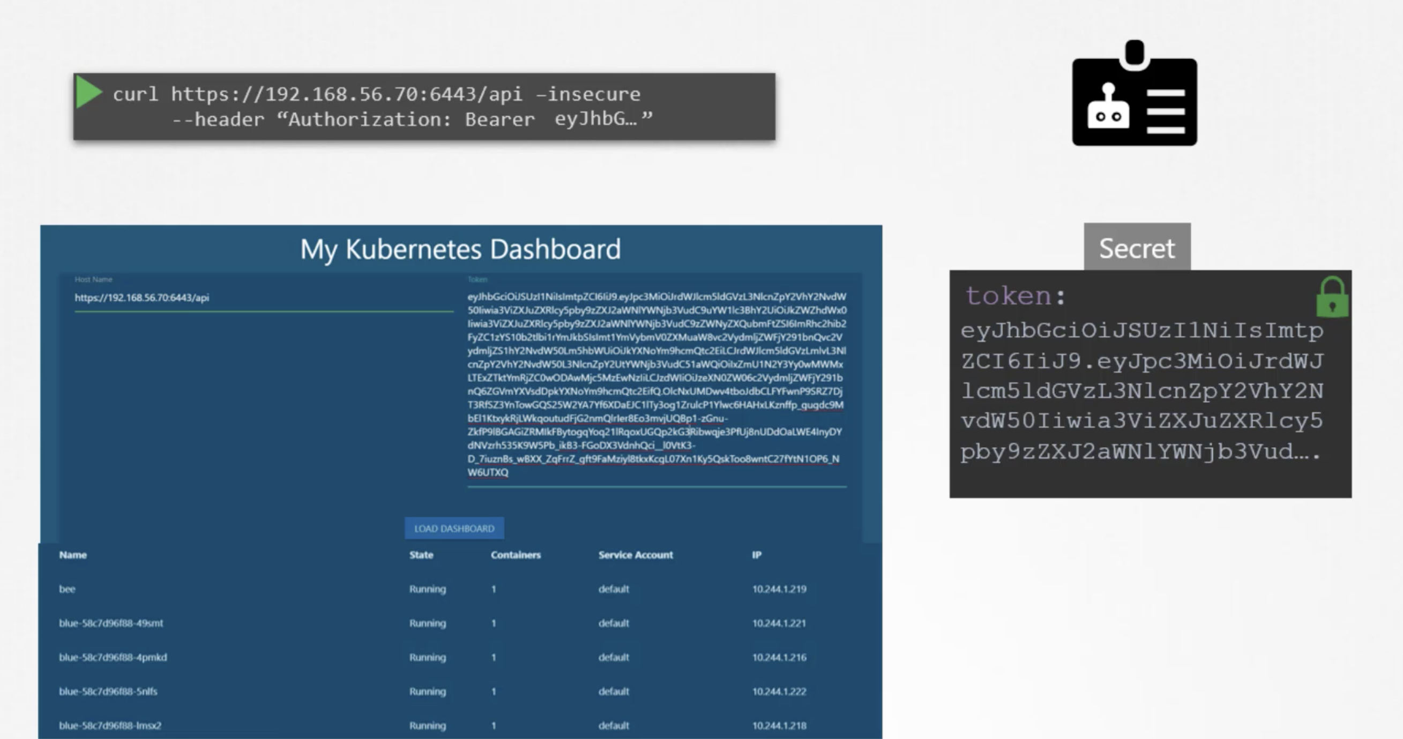
Task: Click the service account robot badge icon
Action: point(1135,93)
